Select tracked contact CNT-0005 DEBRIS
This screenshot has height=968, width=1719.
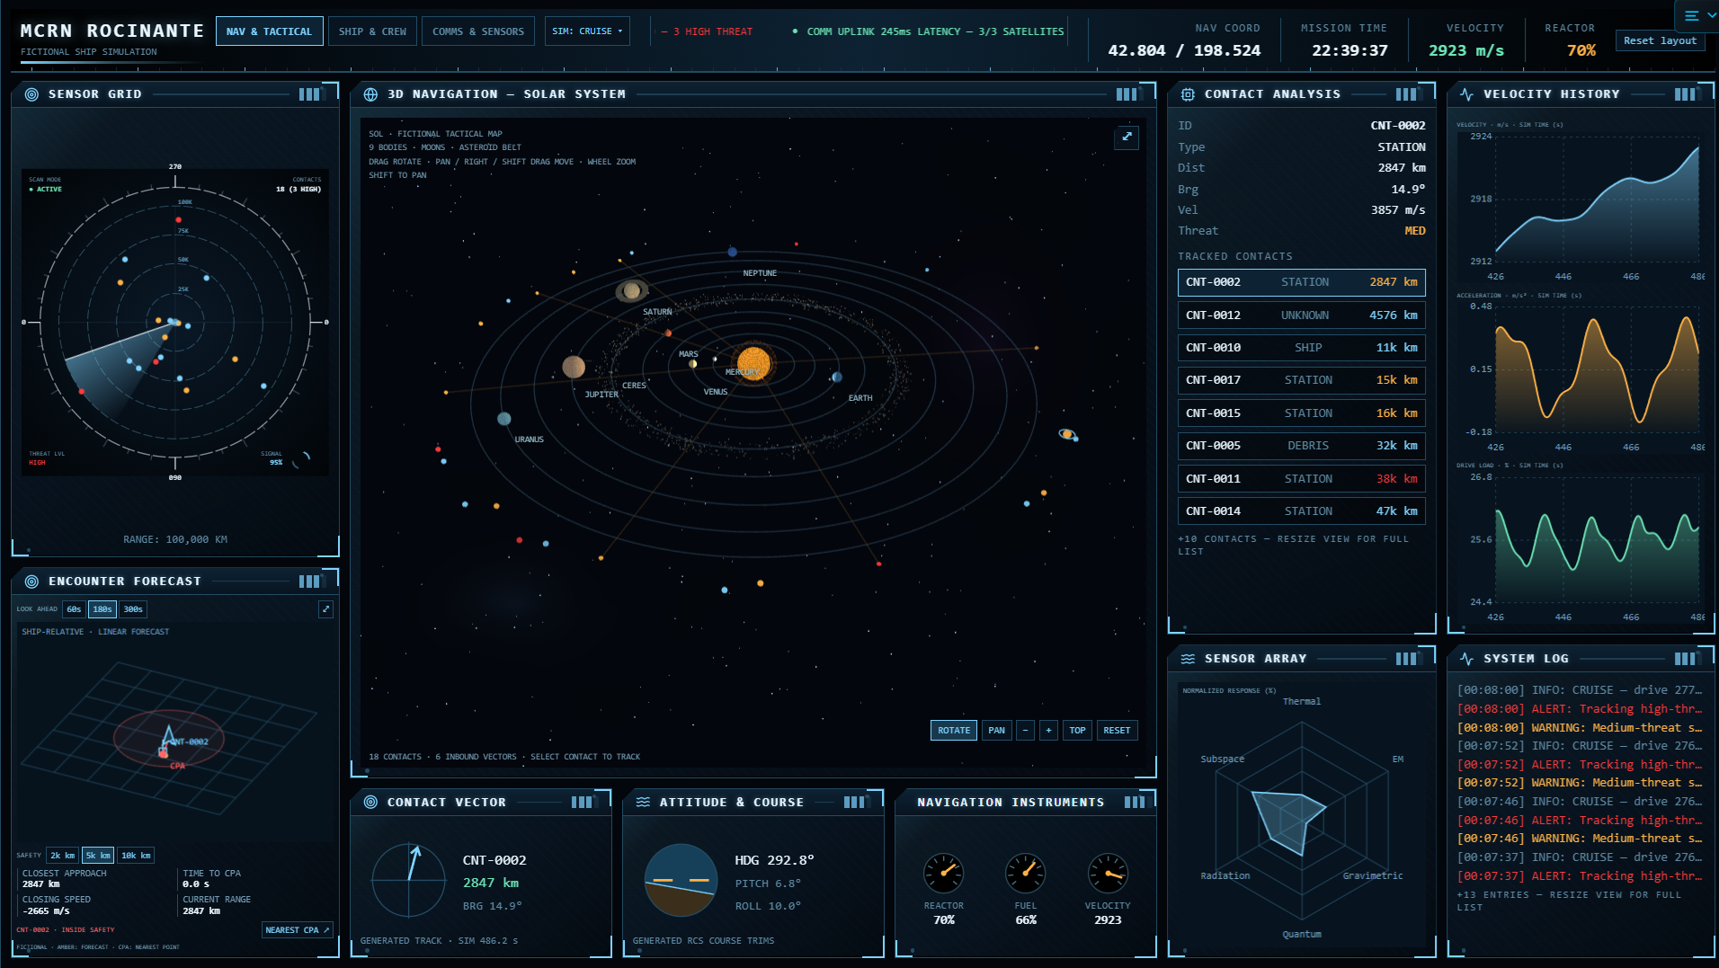pos(1301,446)
